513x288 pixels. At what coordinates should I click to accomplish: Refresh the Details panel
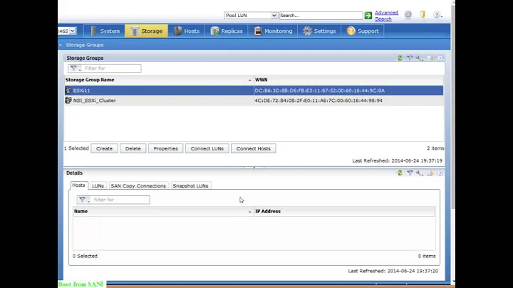point(400,173)
